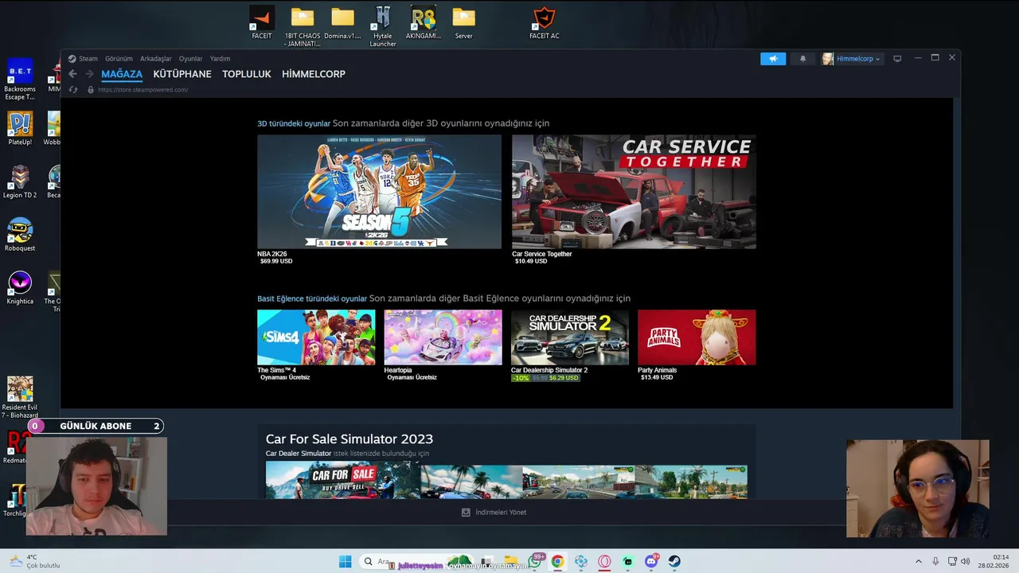Switch to the KÜTÜPHANE tab
This screenshot has height=573, width=1019.
click(182, 74)
